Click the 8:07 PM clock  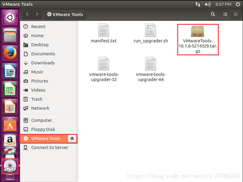point(223,4)
